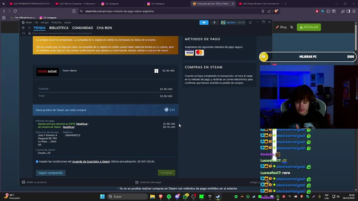358x201 pixels.
Task: Open The Official Home bookmark
Action: tap(23, 18)
